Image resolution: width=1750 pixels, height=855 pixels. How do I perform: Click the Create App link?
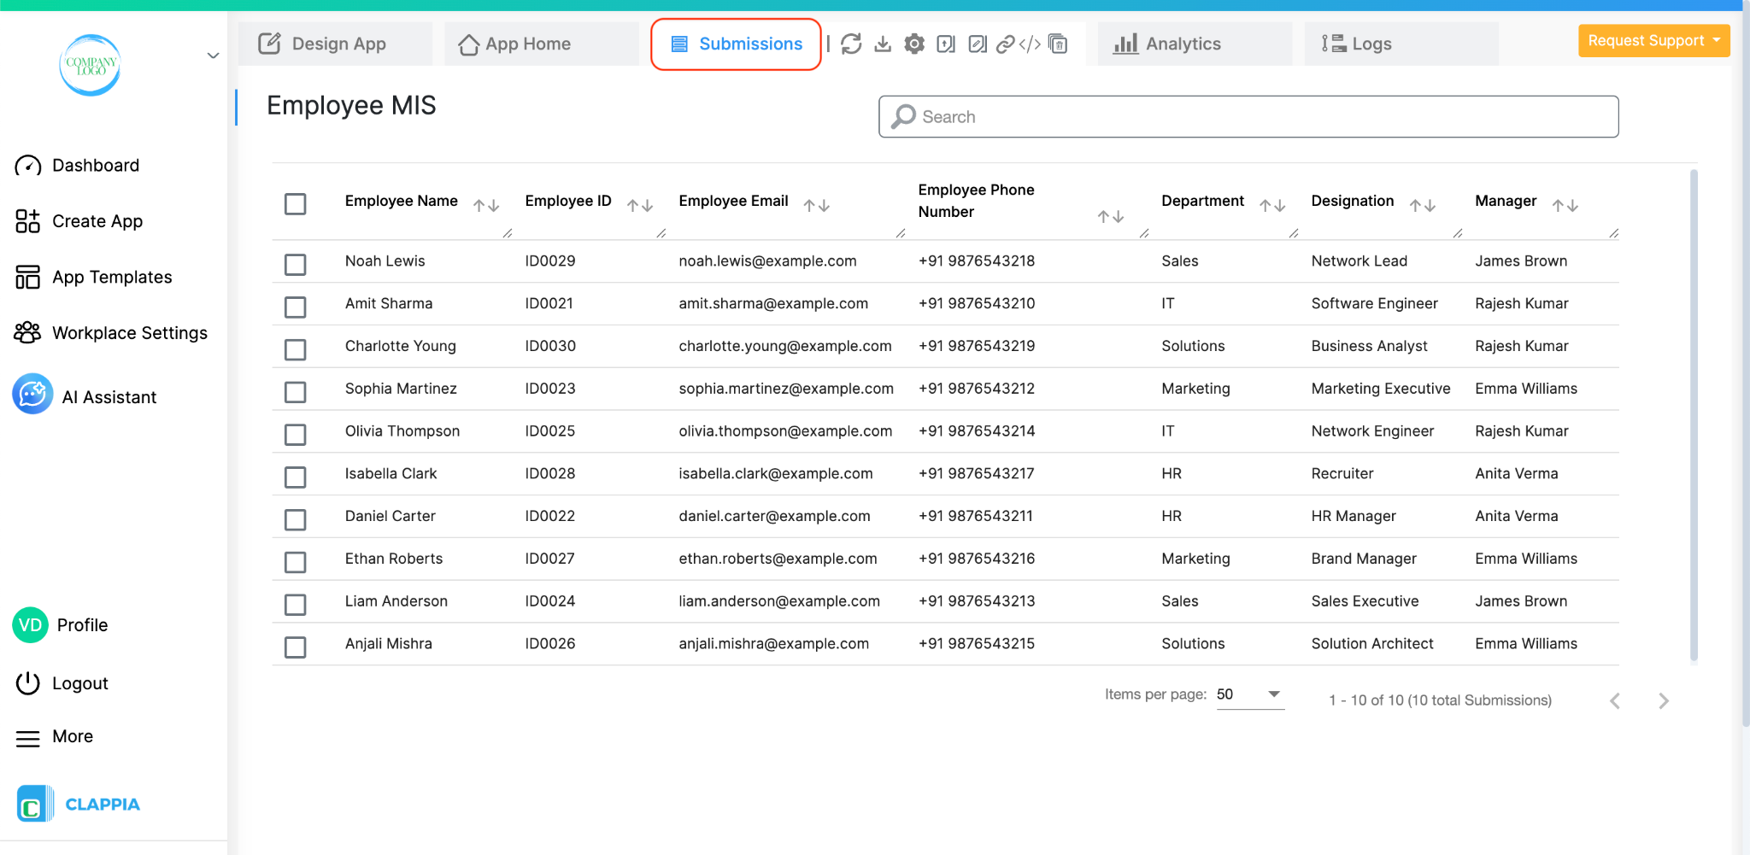click(97, 221)
